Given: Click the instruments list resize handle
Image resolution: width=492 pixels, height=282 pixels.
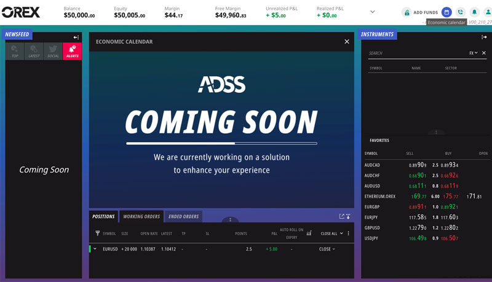Looking at the screenshot, I should point(436,132).
